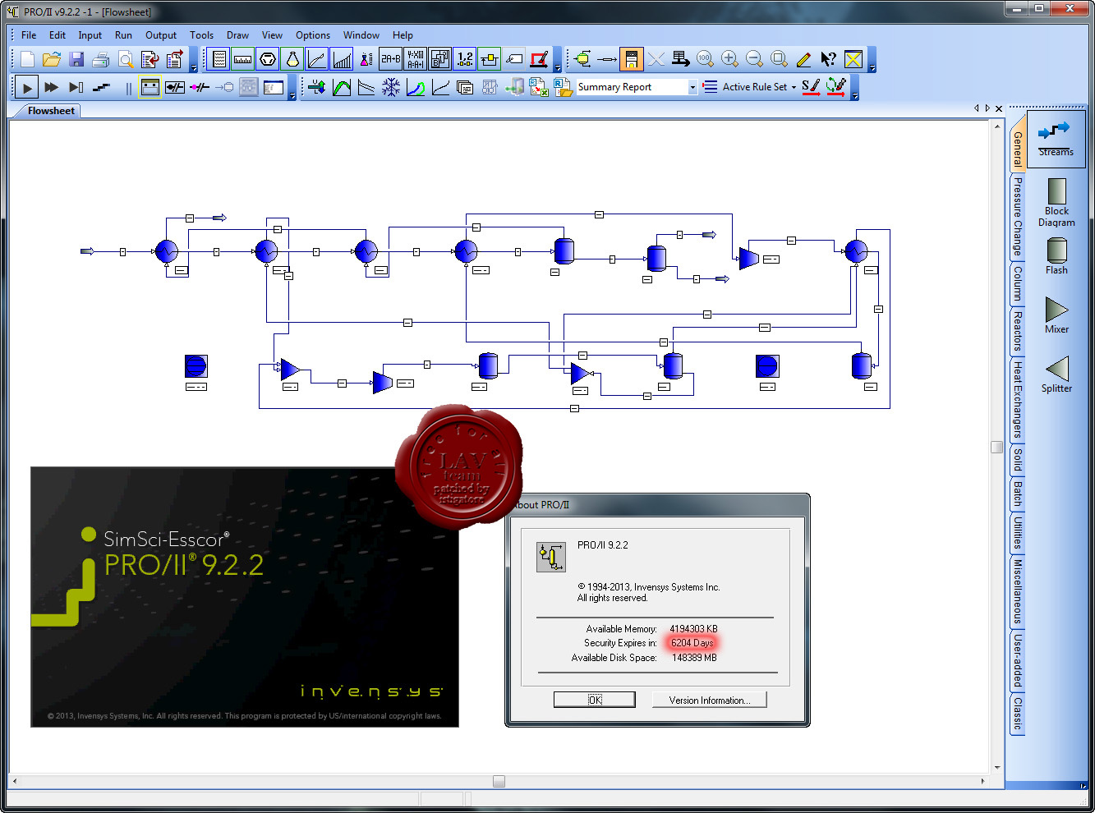Delete selection with X icon
Viewport: 1095px width, 813px height.
point(656,59)
